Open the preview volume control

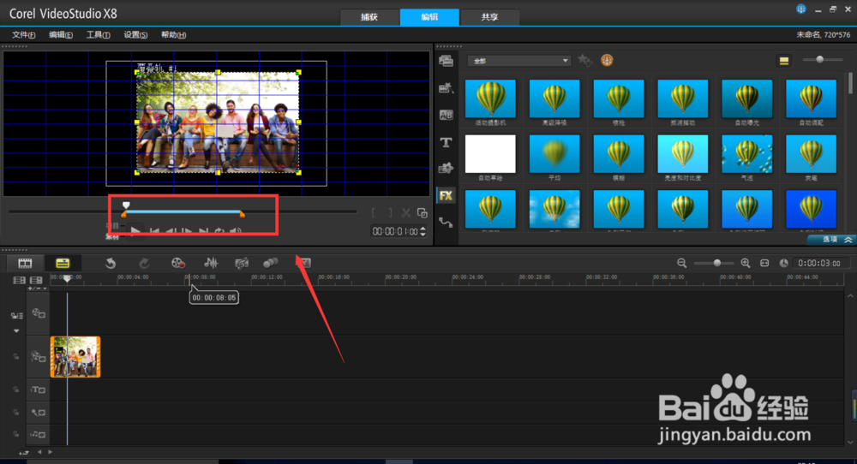pos(236,231)
